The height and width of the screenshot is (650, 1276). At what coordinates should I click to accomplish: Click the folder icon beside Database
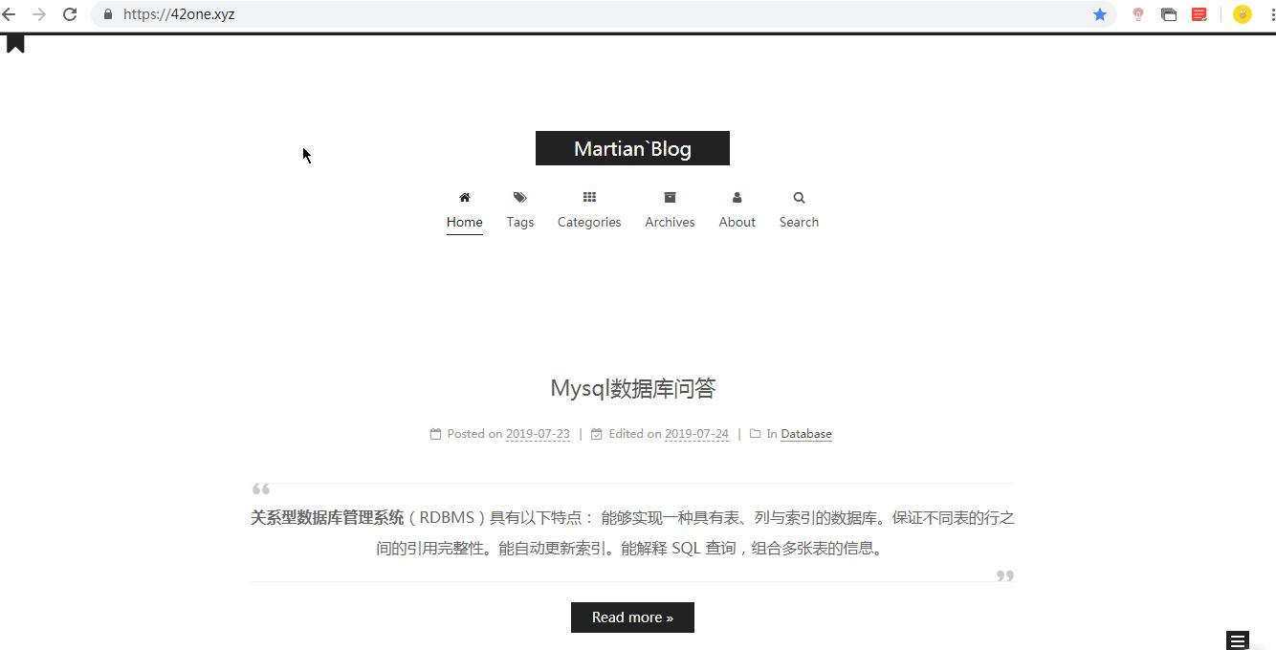[x=755, y=433]
